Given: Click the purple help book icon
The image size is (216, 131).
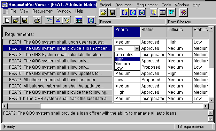Looking at the screenshot, I should click(x=184, y=13).
